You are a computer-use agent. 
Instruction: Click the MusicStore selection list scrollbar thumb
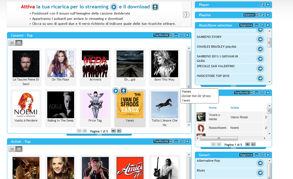(x=269, y=43)
